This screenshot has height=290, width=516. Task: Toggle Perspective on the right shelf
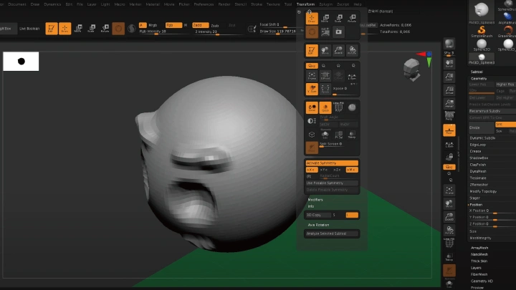449,117
